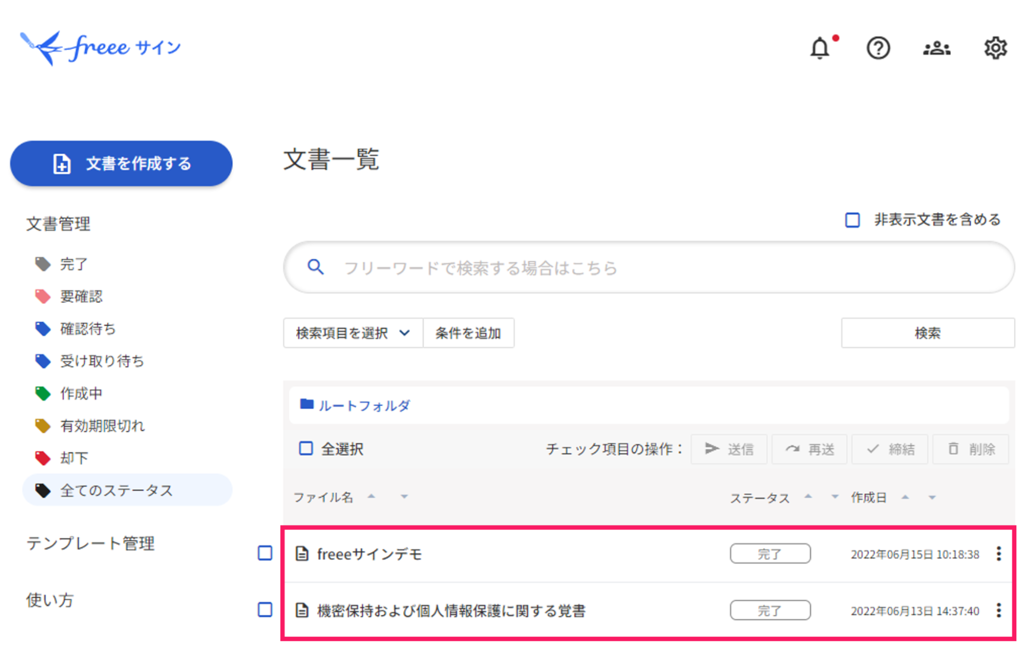Open the settings gear icon

point(995,48)
